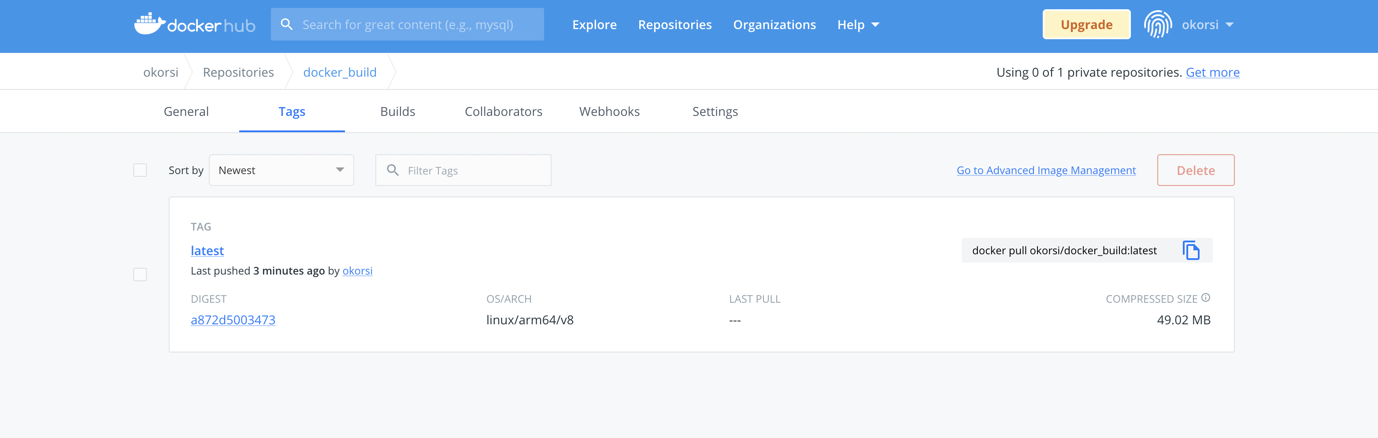
Task: Select the checkbox for the latest tag row
Action: pos(140,275)
